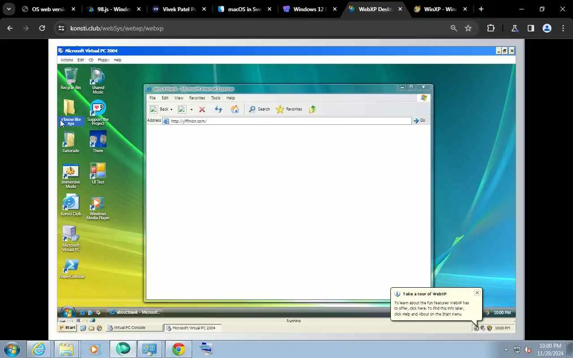The height and width of the screenshot is (358, 573).
Task: Open a new Chrome tab with plus button
Action: (x=481, y=9)
